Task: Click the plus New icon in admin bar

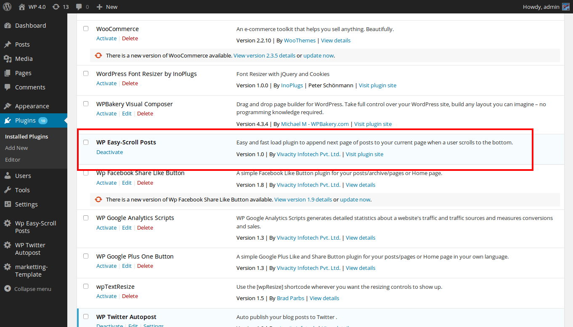Action: (x=99, y=7)
